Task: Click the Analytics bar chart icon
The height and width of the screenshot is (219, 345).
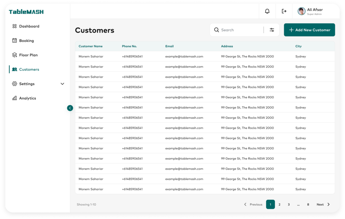Action: [14, 98]
